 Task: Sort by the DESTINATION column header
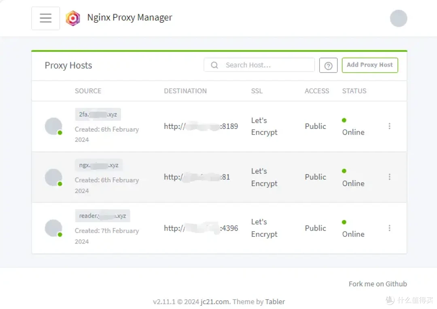185,91
